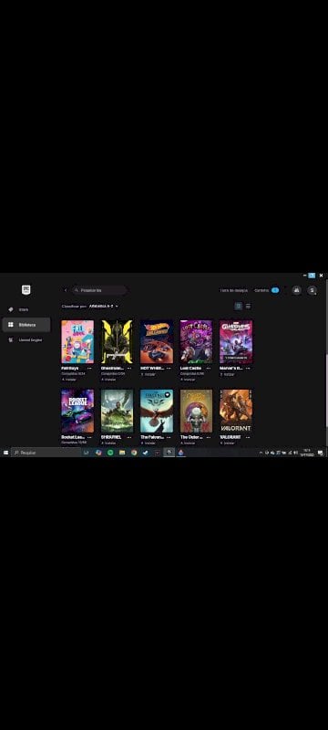This screenshot has width=328, height=730.
Task: Open the three-dot menu for Ghostrunner
Action: [x=129, y=369]
